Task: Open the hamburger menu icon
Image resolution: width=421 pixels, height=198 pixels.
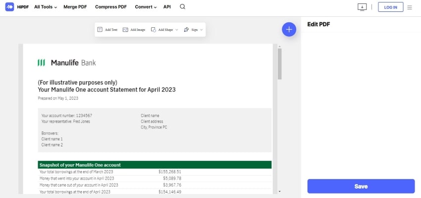Action: [x=410, y=7]
